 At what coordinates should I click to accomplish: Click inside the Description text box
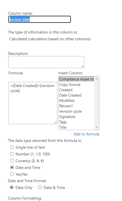pos(46,62)
